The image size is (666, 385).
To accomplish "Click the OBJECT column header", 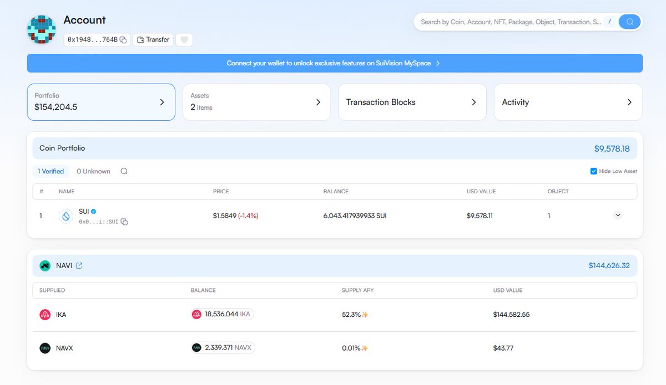I will [x=558, y=192].
